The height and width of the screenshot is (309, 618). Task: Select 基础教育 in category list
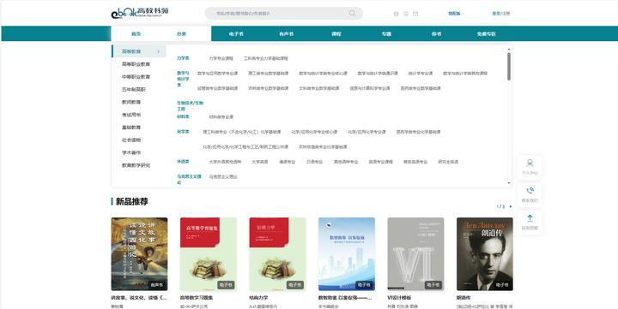tap(130, 128)
